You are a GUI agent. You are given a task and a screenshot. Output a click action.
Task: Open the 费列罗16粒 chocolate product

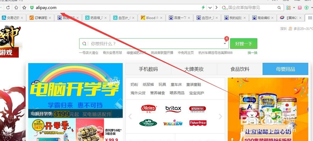tap(99, 130)
